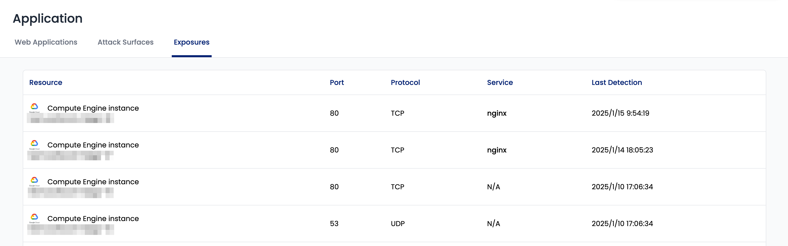The height and width of the screenshot is (246, 788).
Task: Switch to the Web Applications tab
Action: [46, 42]
